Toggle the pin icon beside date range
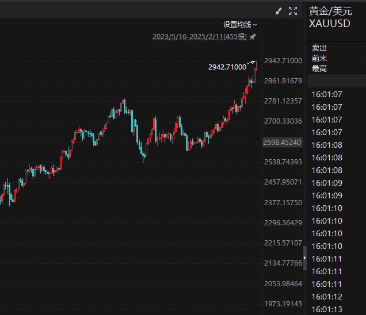 point(253,37)
